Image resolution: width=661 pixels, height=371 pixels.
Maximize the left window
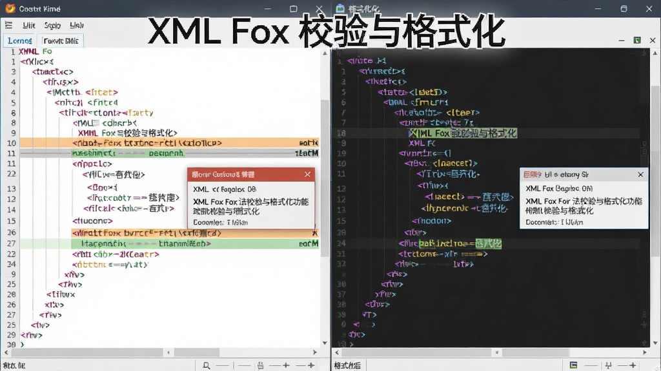point(294,8)
